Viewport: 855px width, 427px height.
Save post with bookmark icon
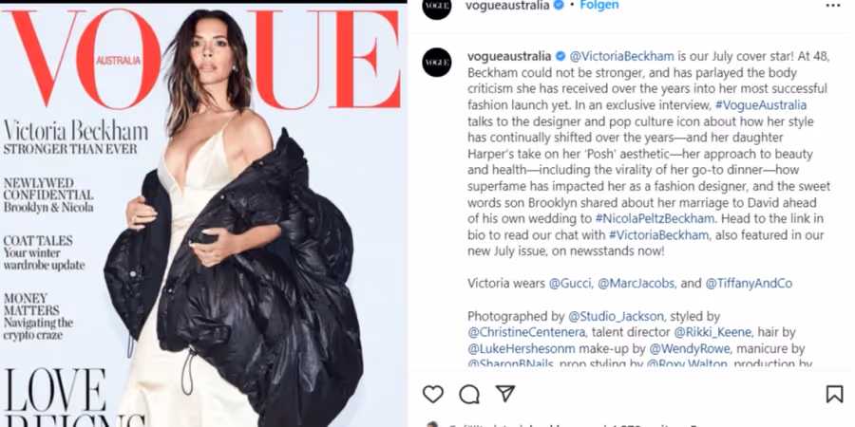click(x=834, y=394)
